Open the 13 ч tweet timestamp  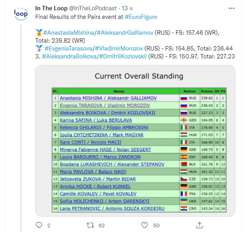click(x=127, y=8)
